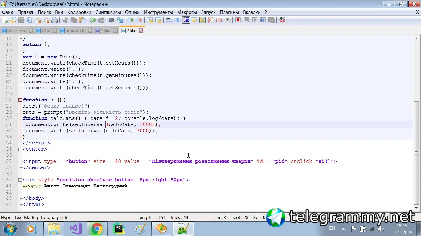Click the 'Ln : 31' status bar field

tap(222, 218)
